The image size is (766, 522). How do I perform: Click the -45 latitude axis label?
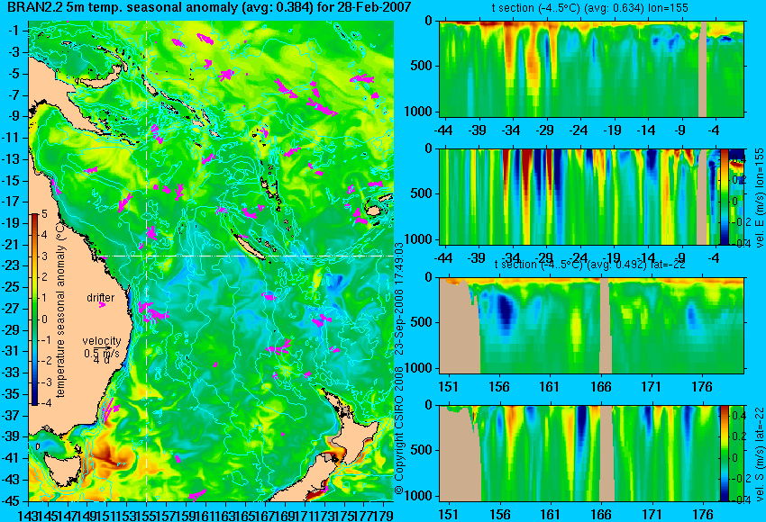(13, 500)
